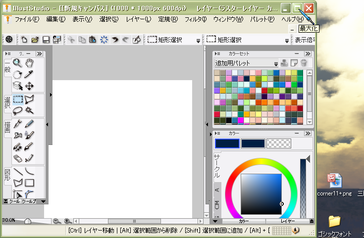Select the Rectangular selection tool
The height and width of the screenshot is (238, 364).
click(18, 99)
